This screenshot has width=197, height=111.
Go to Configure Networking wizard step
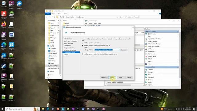[x=69, y=48]
